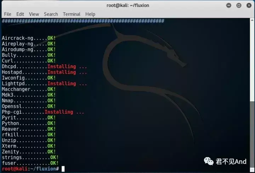The height and width of the screenshot is (173, 255).
Task: Click the fuser OK! line
Action: coord(30,163)
